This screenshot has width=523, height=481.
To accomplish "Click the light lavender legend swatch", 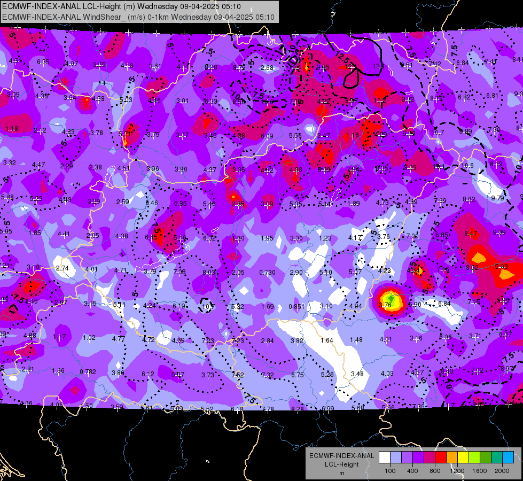I will pos(395,457).
